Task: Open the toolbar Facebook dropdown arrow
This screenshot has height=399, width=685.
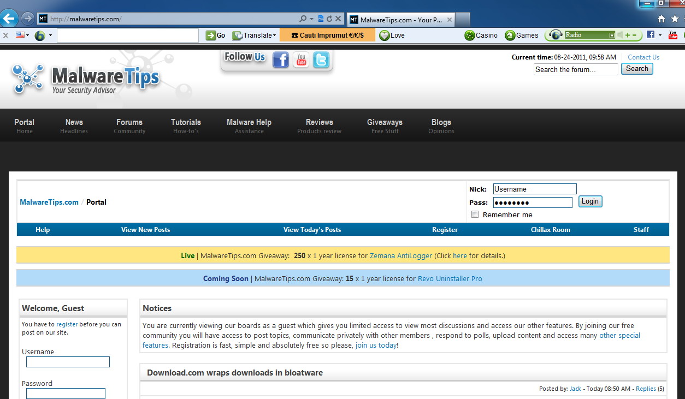Action: 660,35
